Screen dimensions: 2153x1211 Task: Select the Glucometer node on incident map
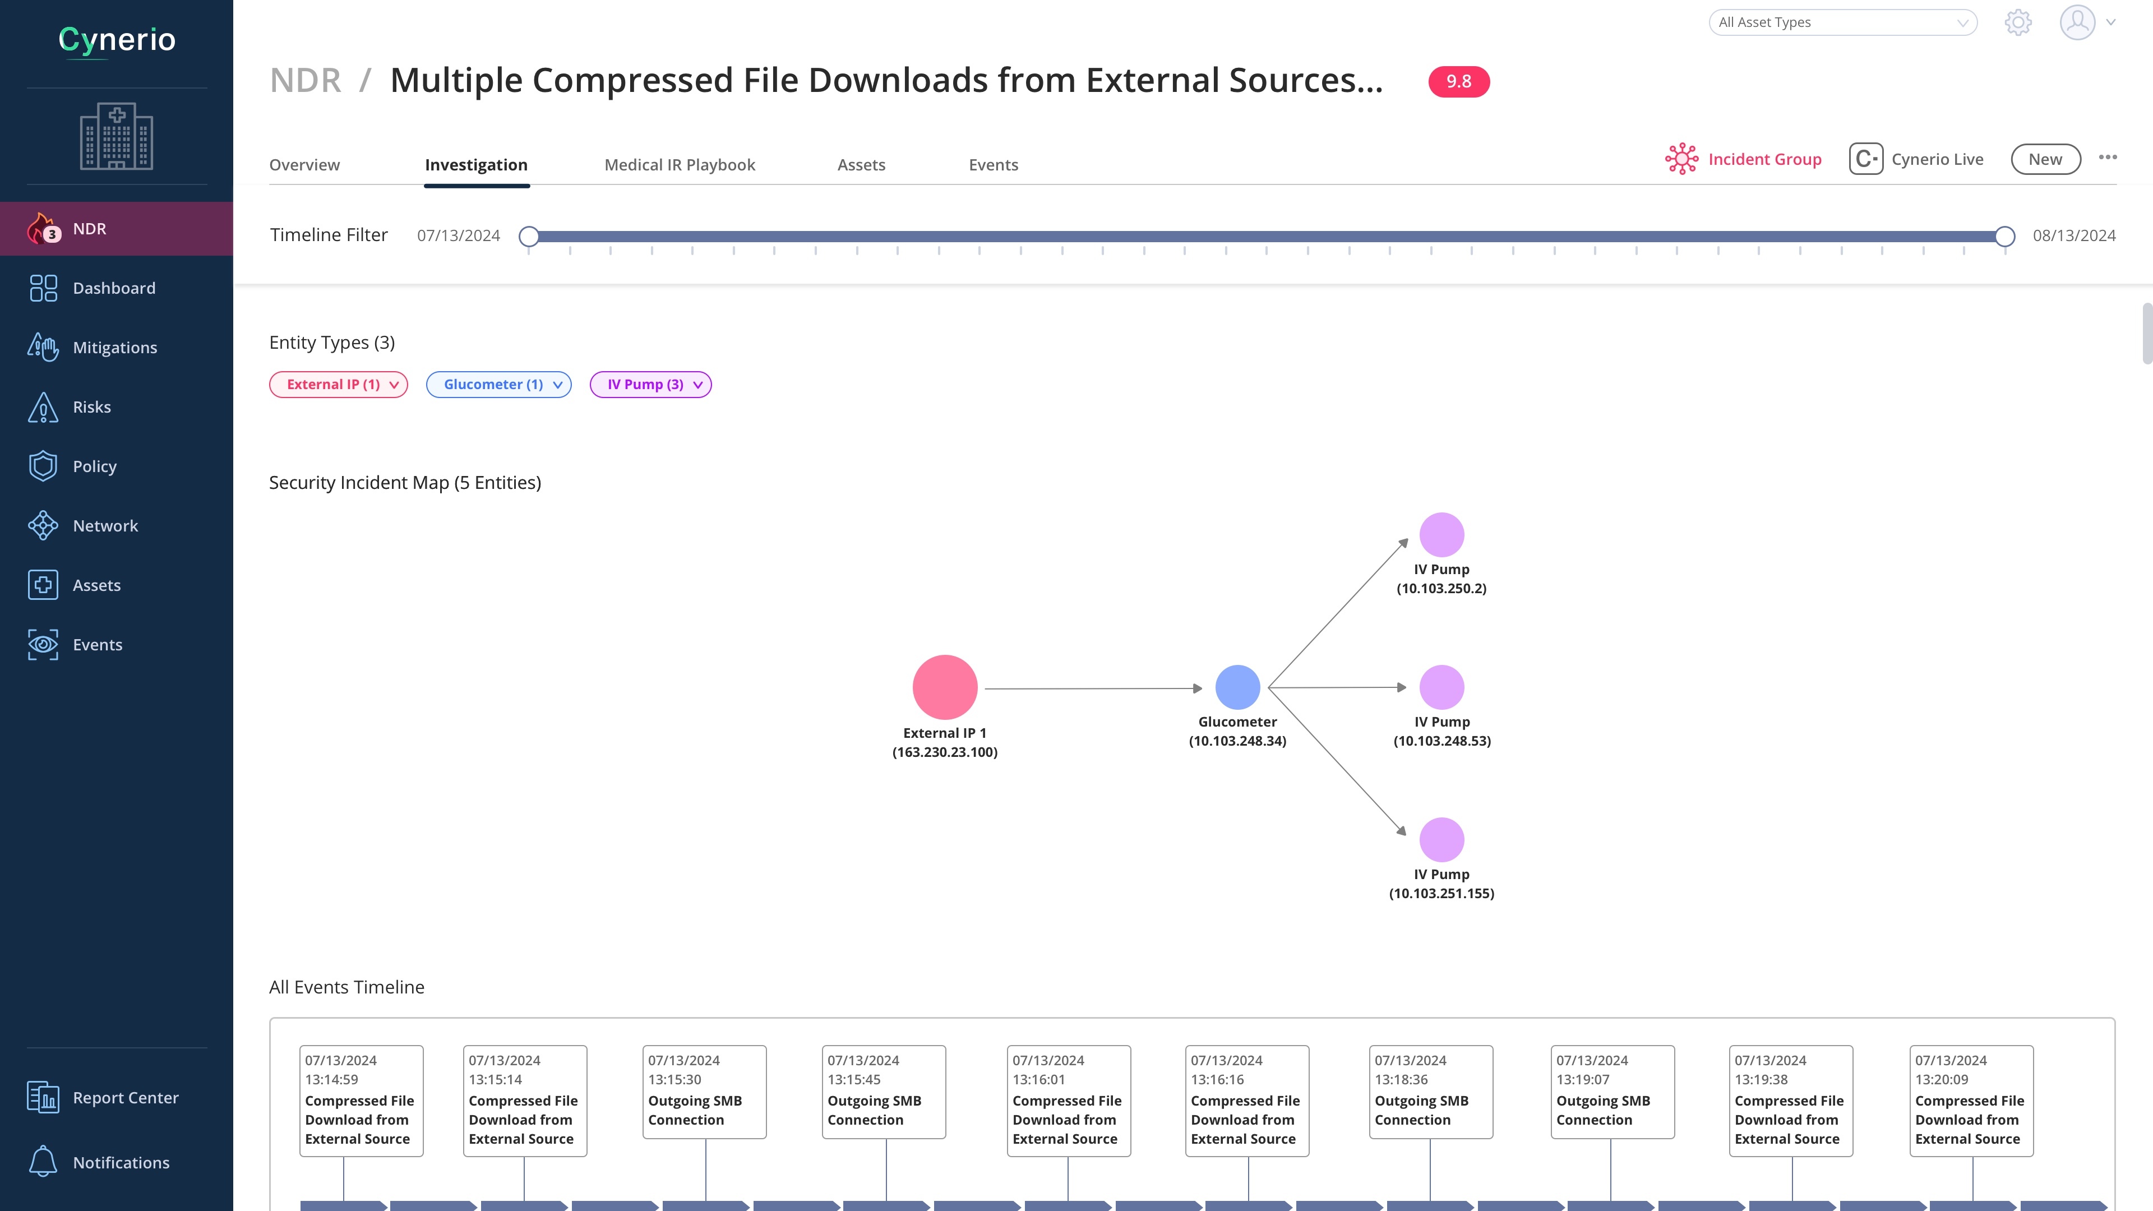(x=1237, y=687)
